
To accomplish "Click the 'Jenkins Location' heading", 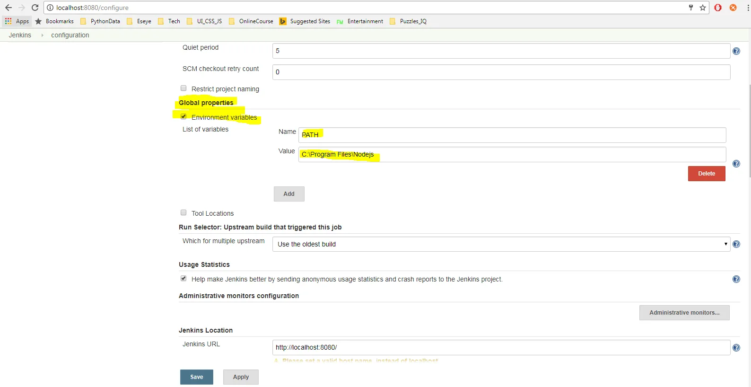I will (x=206, y=330).
